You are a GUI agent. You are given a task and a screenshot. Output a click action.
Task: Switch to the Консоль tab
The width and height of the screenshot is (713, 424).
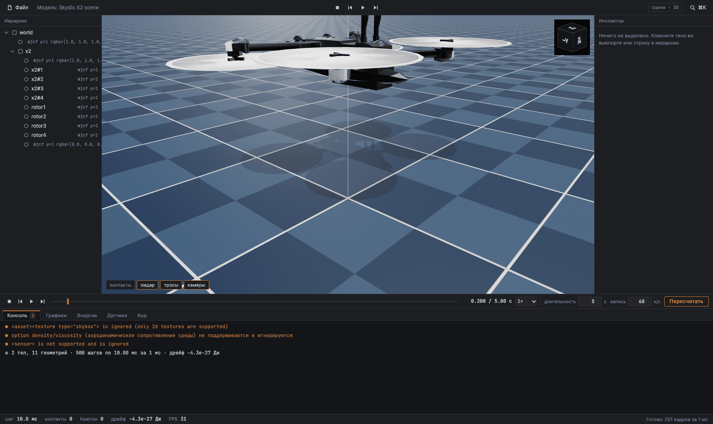pos(21,315)
